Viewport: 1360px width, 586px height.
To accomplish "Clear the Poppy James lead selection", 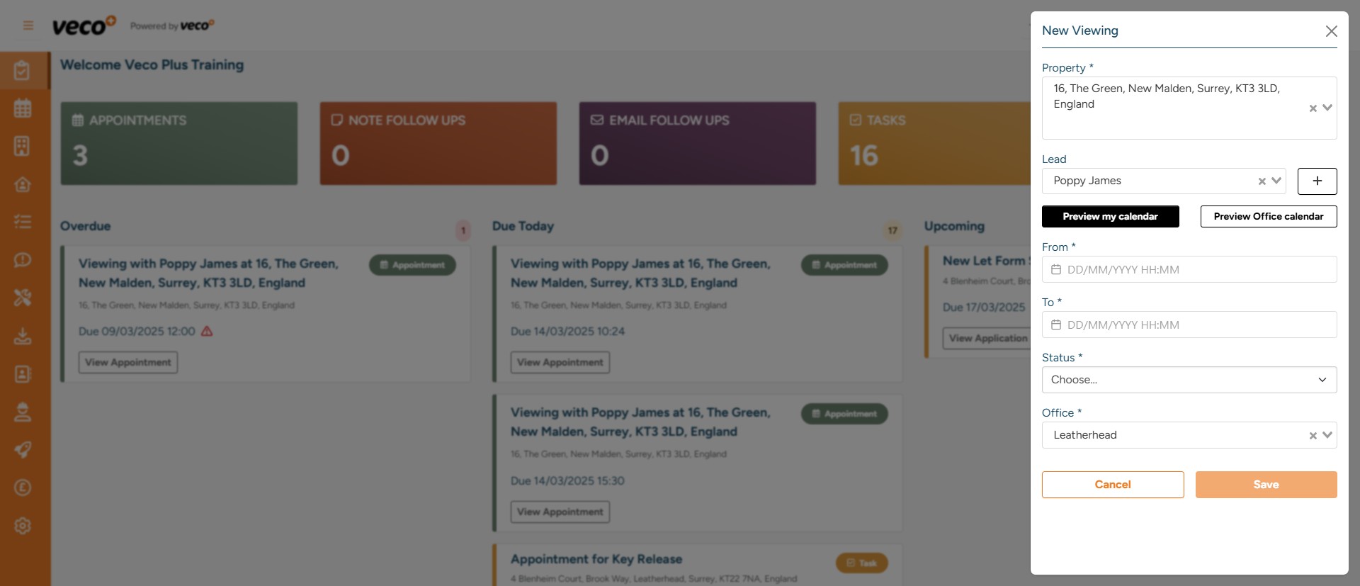I will [1262, 181].
